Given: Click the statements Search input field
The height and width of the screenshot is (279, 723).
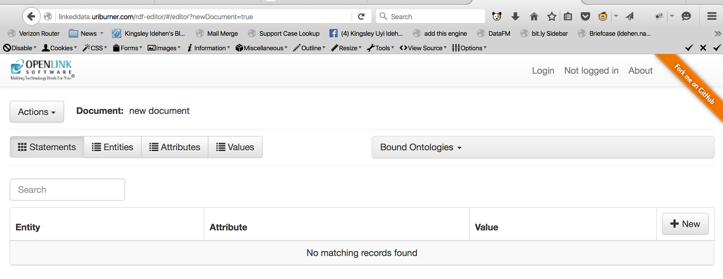Looking at the screenshot, I should click(67, 190).
